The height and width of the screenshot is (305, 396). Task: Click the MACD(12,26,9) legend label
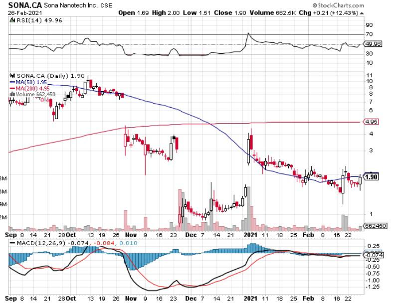click(41, 243)
